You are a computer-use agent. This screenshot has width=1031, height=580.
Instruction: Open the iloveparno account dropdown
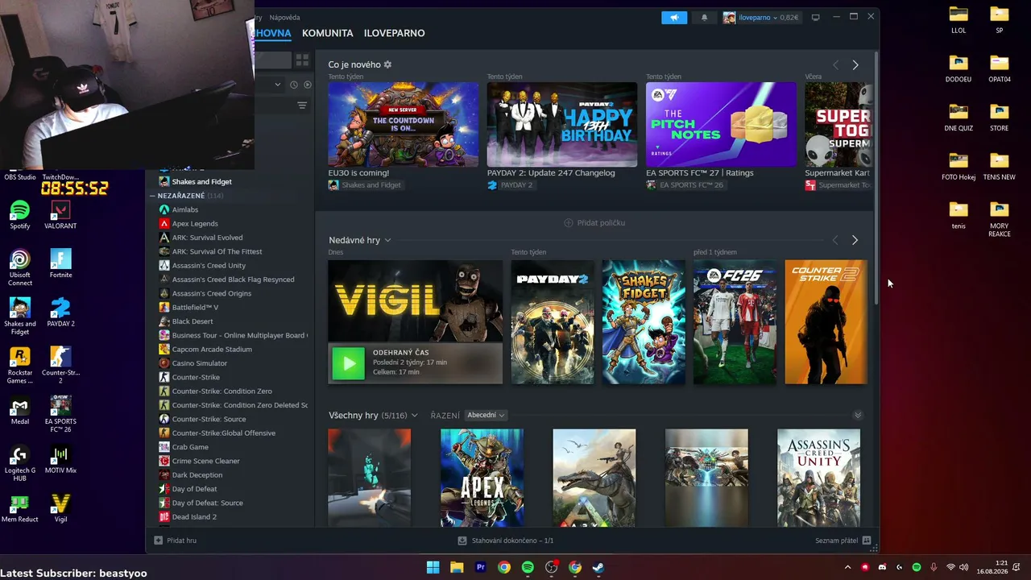pyautogui.click(x=761, y=18)
